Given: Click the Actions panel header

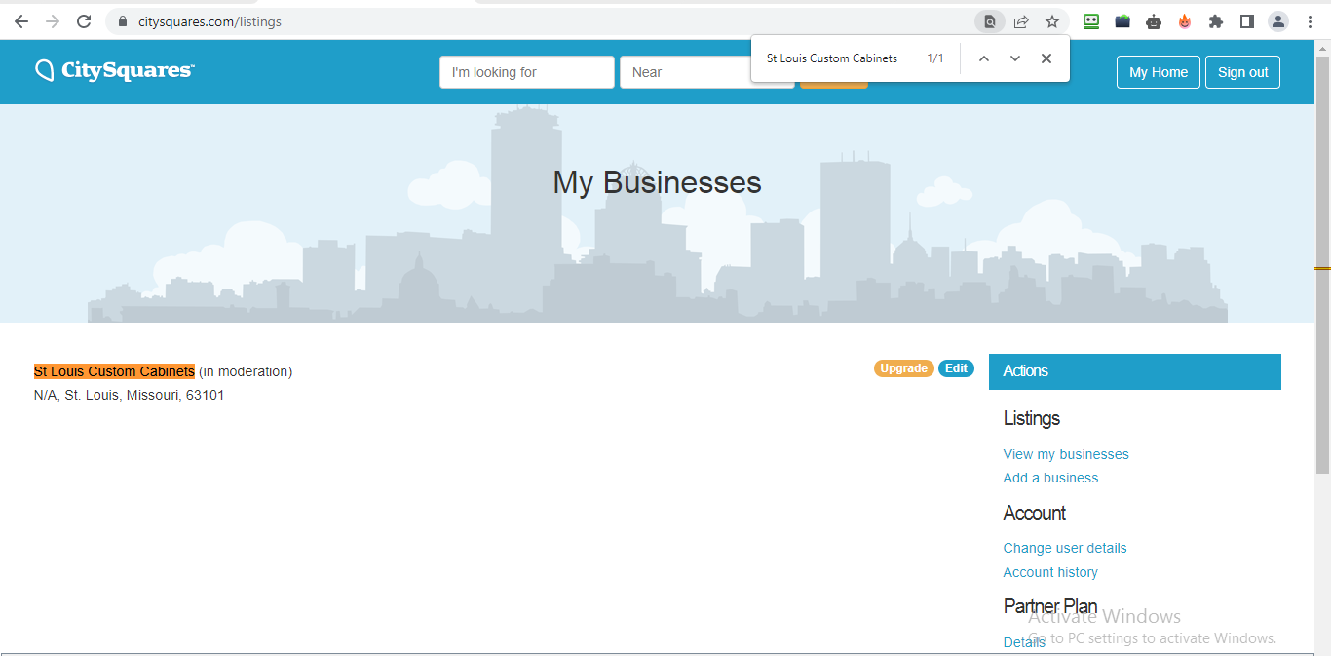Looking at the screenshot, I should [1135, 371].
